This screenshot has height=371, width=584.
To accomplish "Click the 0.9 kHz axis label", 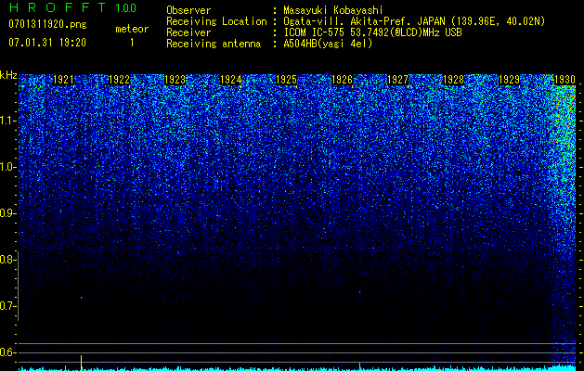I will [x=7, y=213].
